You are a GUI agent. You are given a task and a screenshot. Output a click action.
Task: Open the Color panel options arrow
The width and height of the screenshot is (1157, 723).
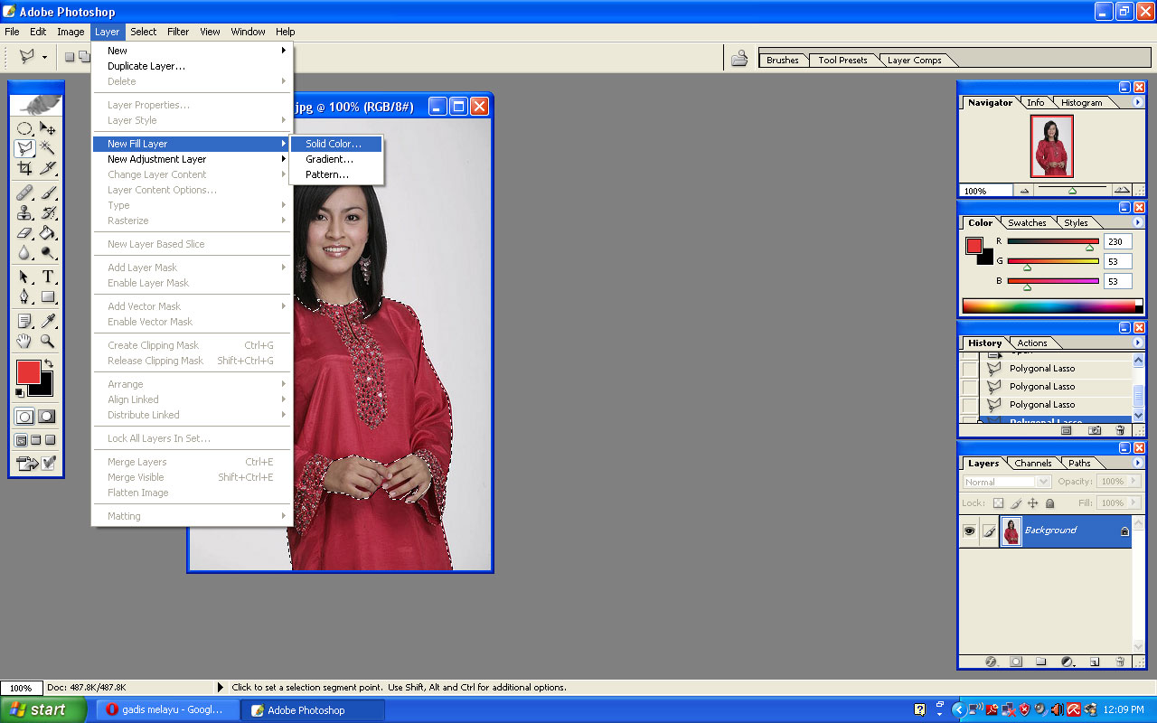[1137, 222]
